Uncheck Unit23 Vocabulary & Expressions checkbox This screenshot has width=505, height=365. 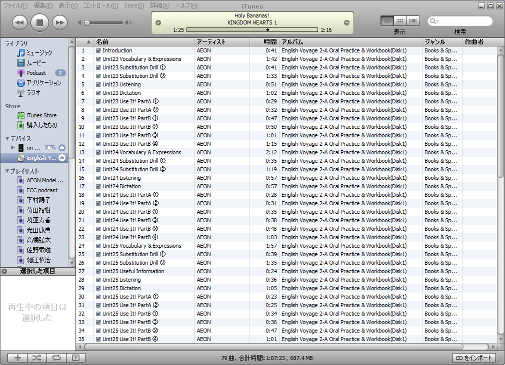(x=98, y=59)
